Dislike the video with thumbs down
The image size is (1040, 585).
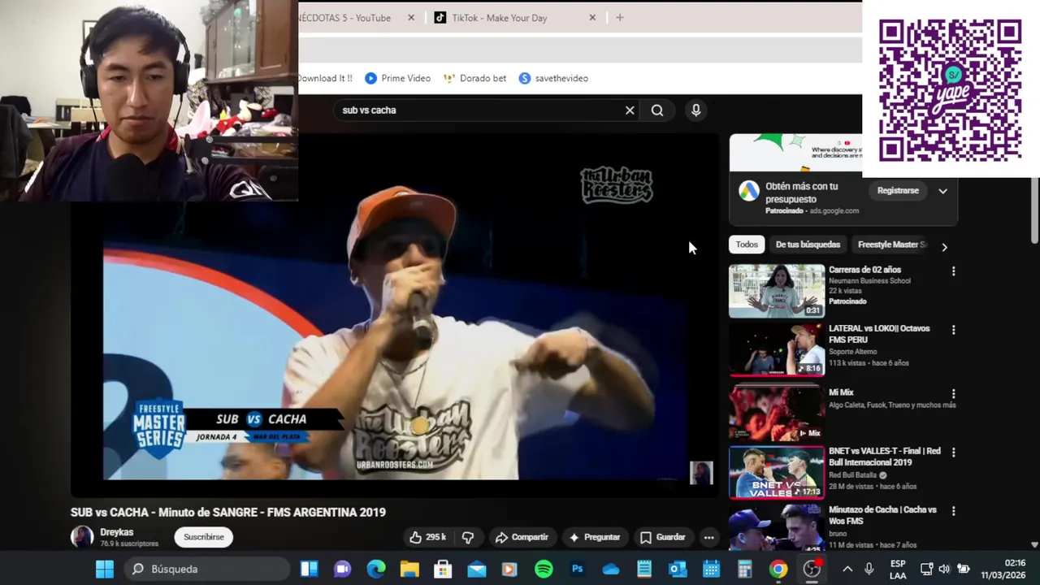click(x=468, y=537)
